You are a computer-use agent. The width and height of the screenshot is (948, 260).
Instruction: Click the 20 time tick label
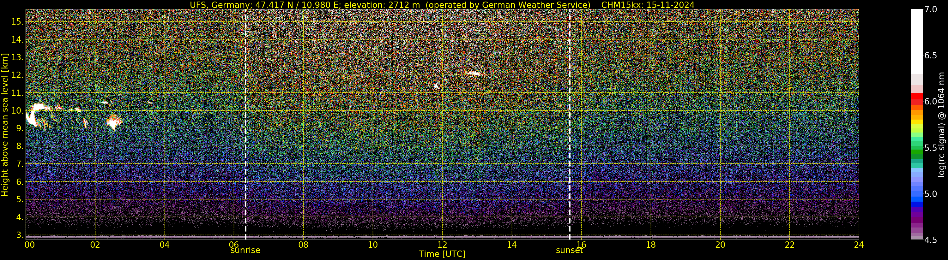click(x=720, y=245)
